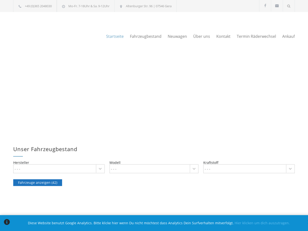The width and height of the screenshot is (308, 231).
Task: Open the Kraftstoff select field
Action: tap(249, 169)
